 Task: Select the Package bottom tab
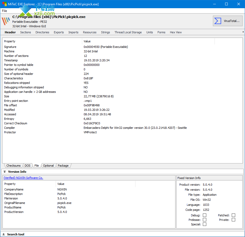(63, 166)
